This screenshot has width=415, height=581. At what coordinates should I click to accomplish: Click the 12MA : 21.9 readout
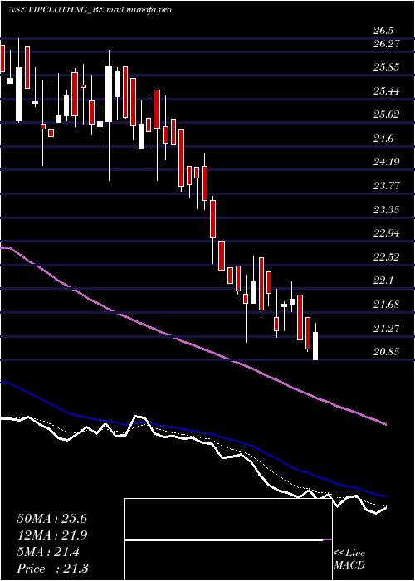coord(51,535)
